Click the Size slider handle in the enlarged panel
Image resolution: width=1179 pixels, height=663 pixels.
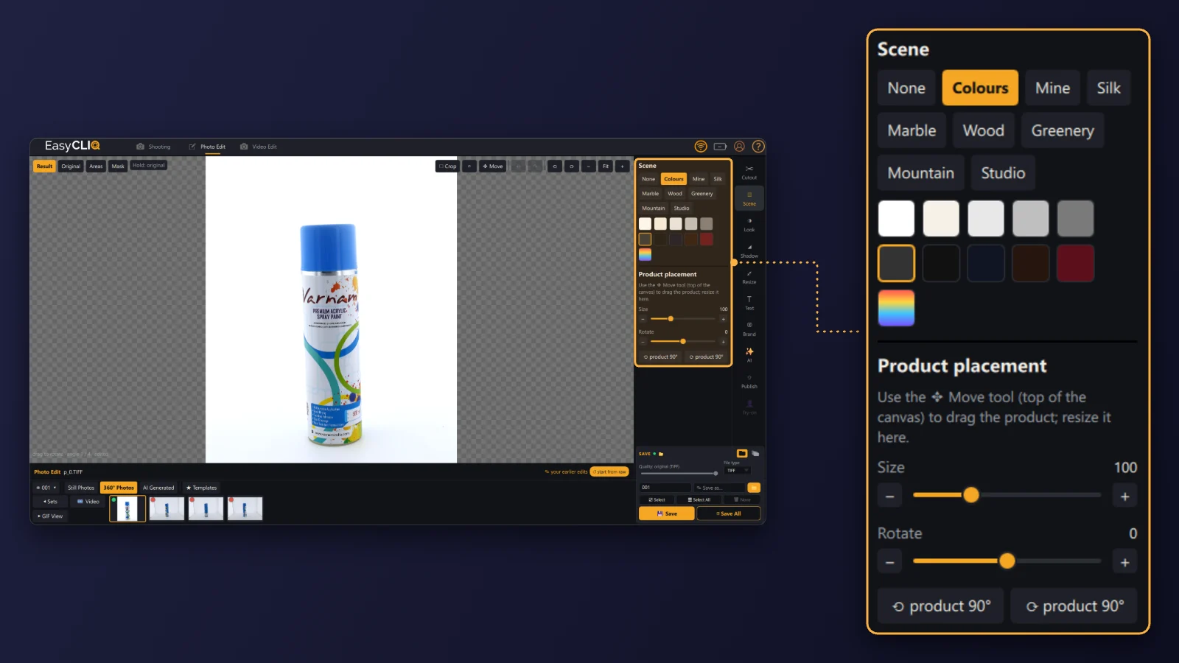point(971,495)
